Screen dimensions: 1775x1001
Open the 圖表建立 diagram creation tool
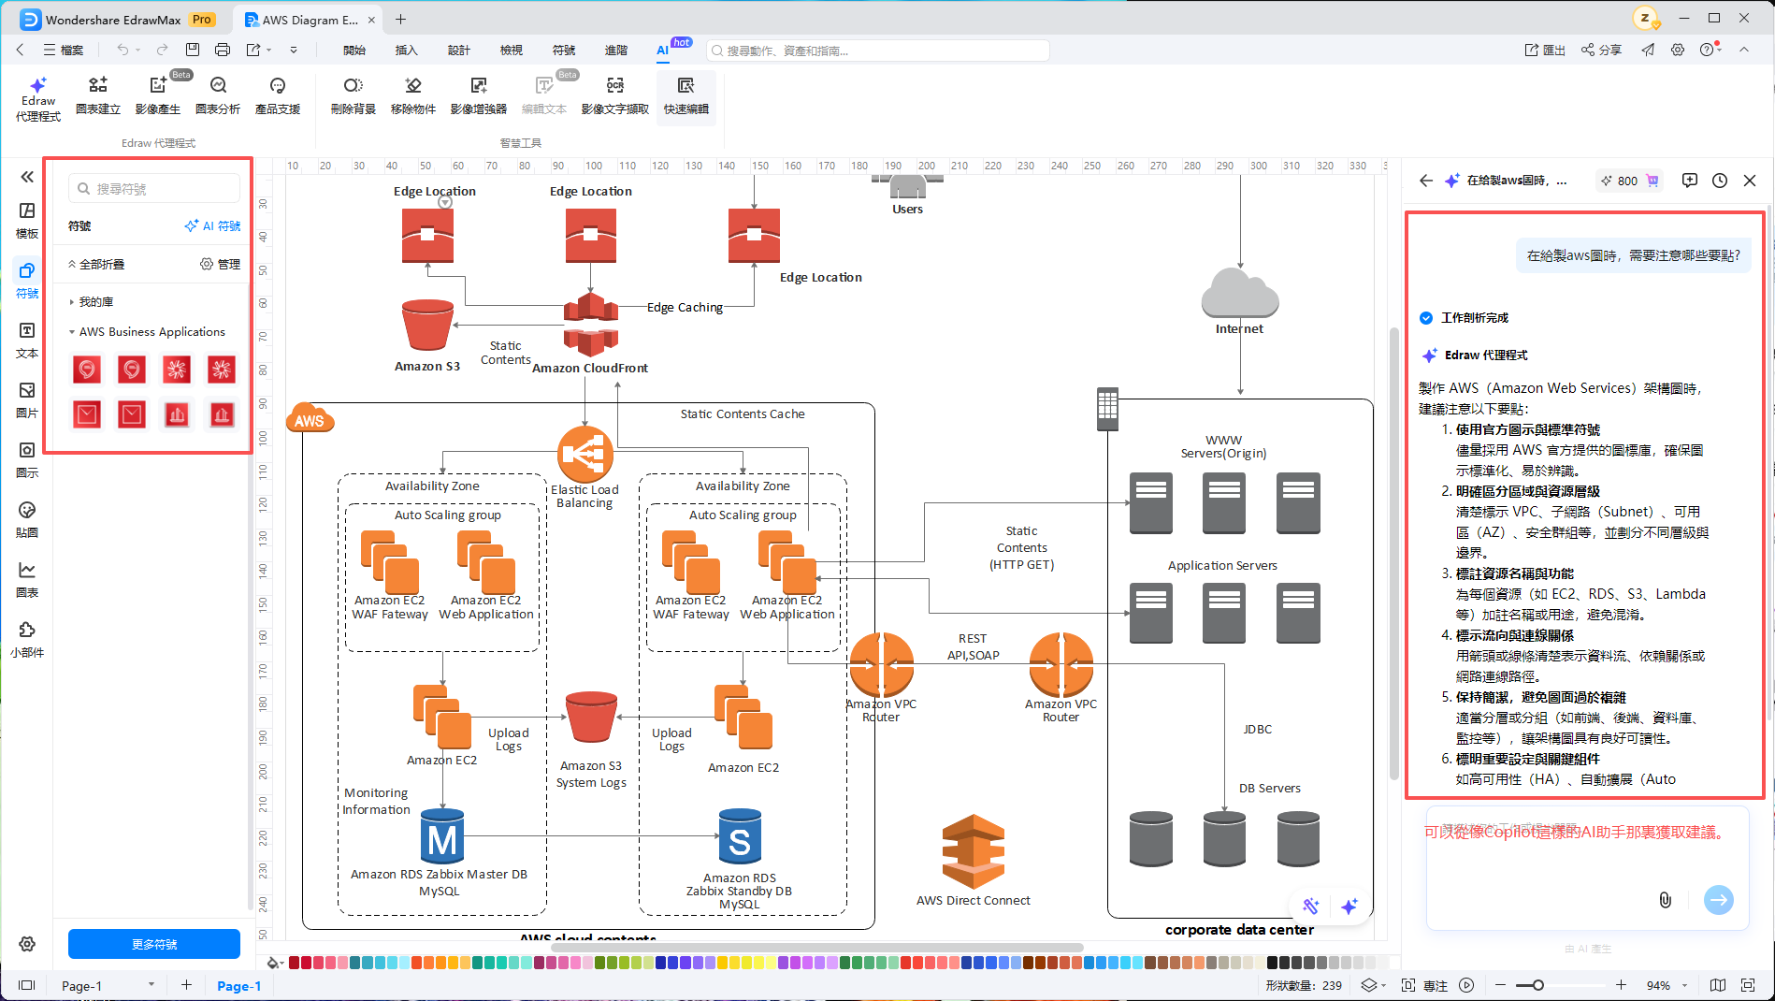(97, 95)
